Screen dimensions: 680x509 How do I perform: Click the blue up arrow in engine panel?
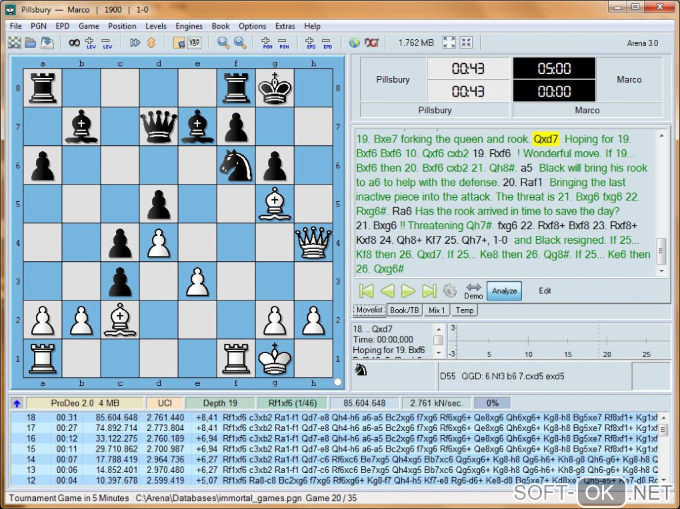click(x=17, y=403)
